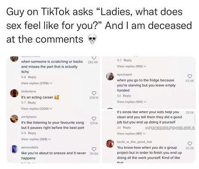The height and width of the screenshot is (169, 199).
Task: Tap the heart on aamanddda's sneeze comment
Action: [94, 149]
